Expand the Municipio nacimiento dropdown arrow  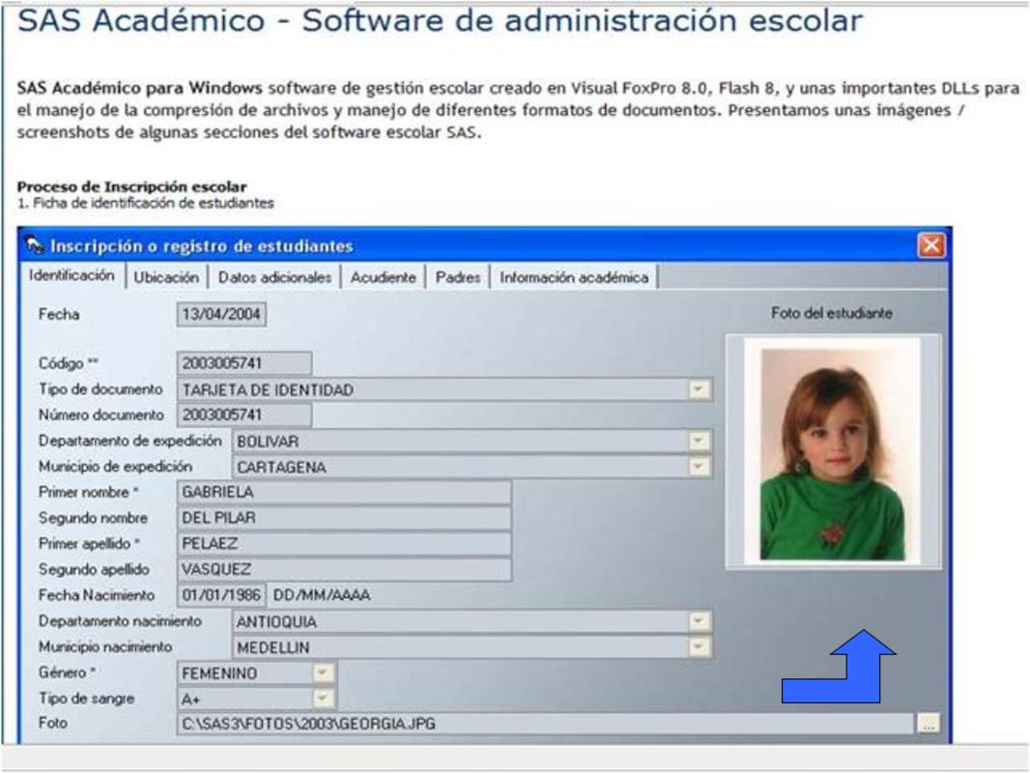click(x=699, y=647)
